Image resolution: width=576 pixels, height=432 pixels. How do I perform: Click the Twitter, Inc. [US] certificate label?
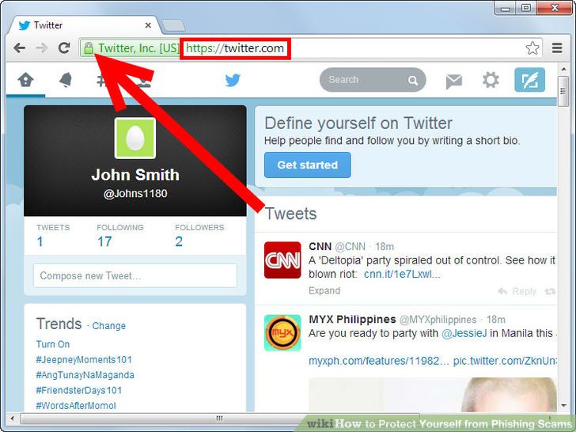point(138,48)
